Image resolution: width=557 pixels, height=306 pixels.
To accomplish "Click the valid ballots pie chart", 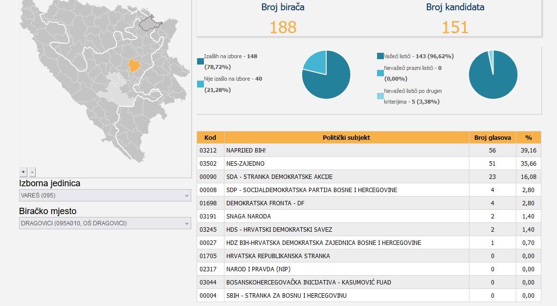I will [493, 75].
